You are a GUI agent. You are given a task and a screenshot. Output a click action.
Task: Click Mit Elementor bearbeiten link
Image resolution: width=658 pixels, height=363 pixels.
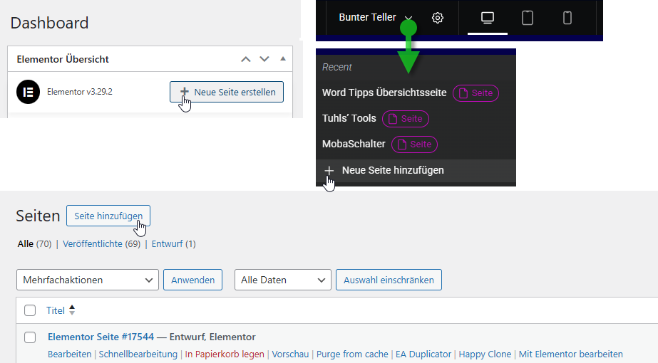570,354
